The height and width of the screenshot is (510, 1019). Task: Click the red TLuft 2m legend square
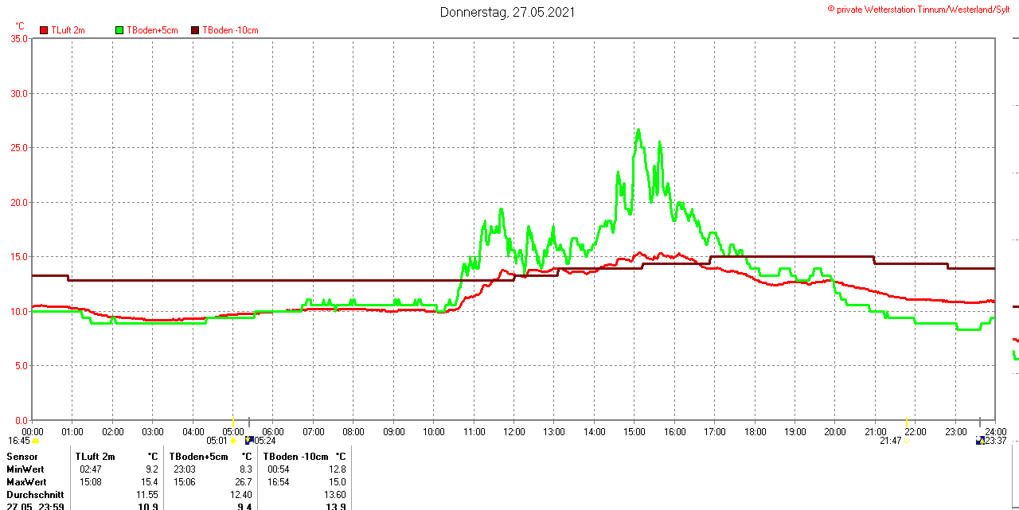click(44, 30)
